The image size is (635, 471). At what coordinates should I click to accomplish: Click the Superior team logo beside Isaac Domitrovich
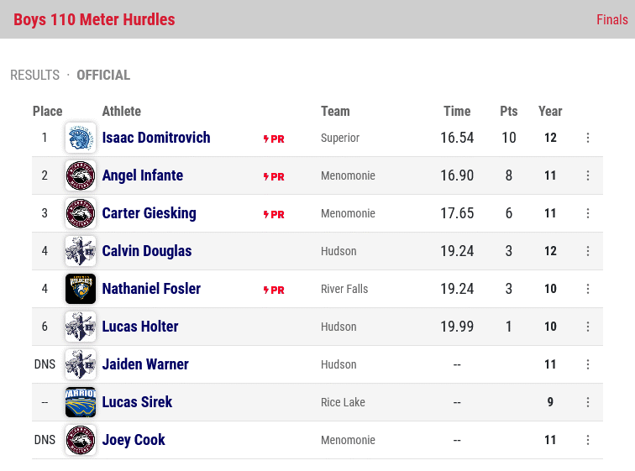[81, 138]
